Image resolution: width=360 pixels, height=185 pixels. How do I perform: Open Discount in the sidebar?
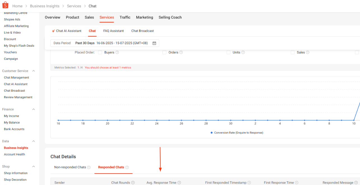(10, 39)
